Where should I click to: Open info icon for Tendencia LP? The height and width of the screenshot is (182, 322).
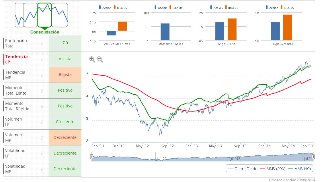pyautogui.click(x=42, y=59)
